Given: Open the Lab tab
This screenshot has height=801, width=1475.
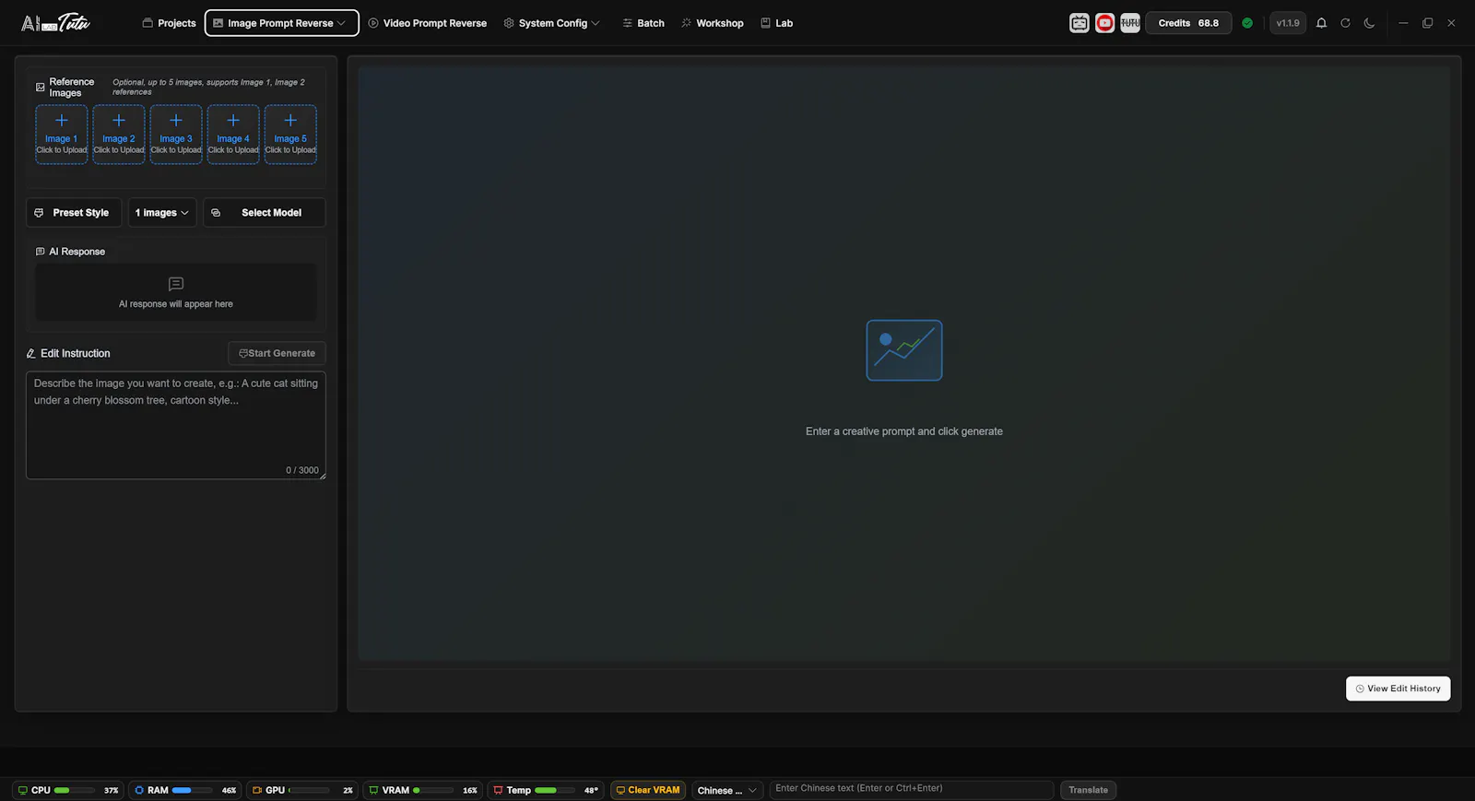Looking at the screenshot, I should pos(776,23).
